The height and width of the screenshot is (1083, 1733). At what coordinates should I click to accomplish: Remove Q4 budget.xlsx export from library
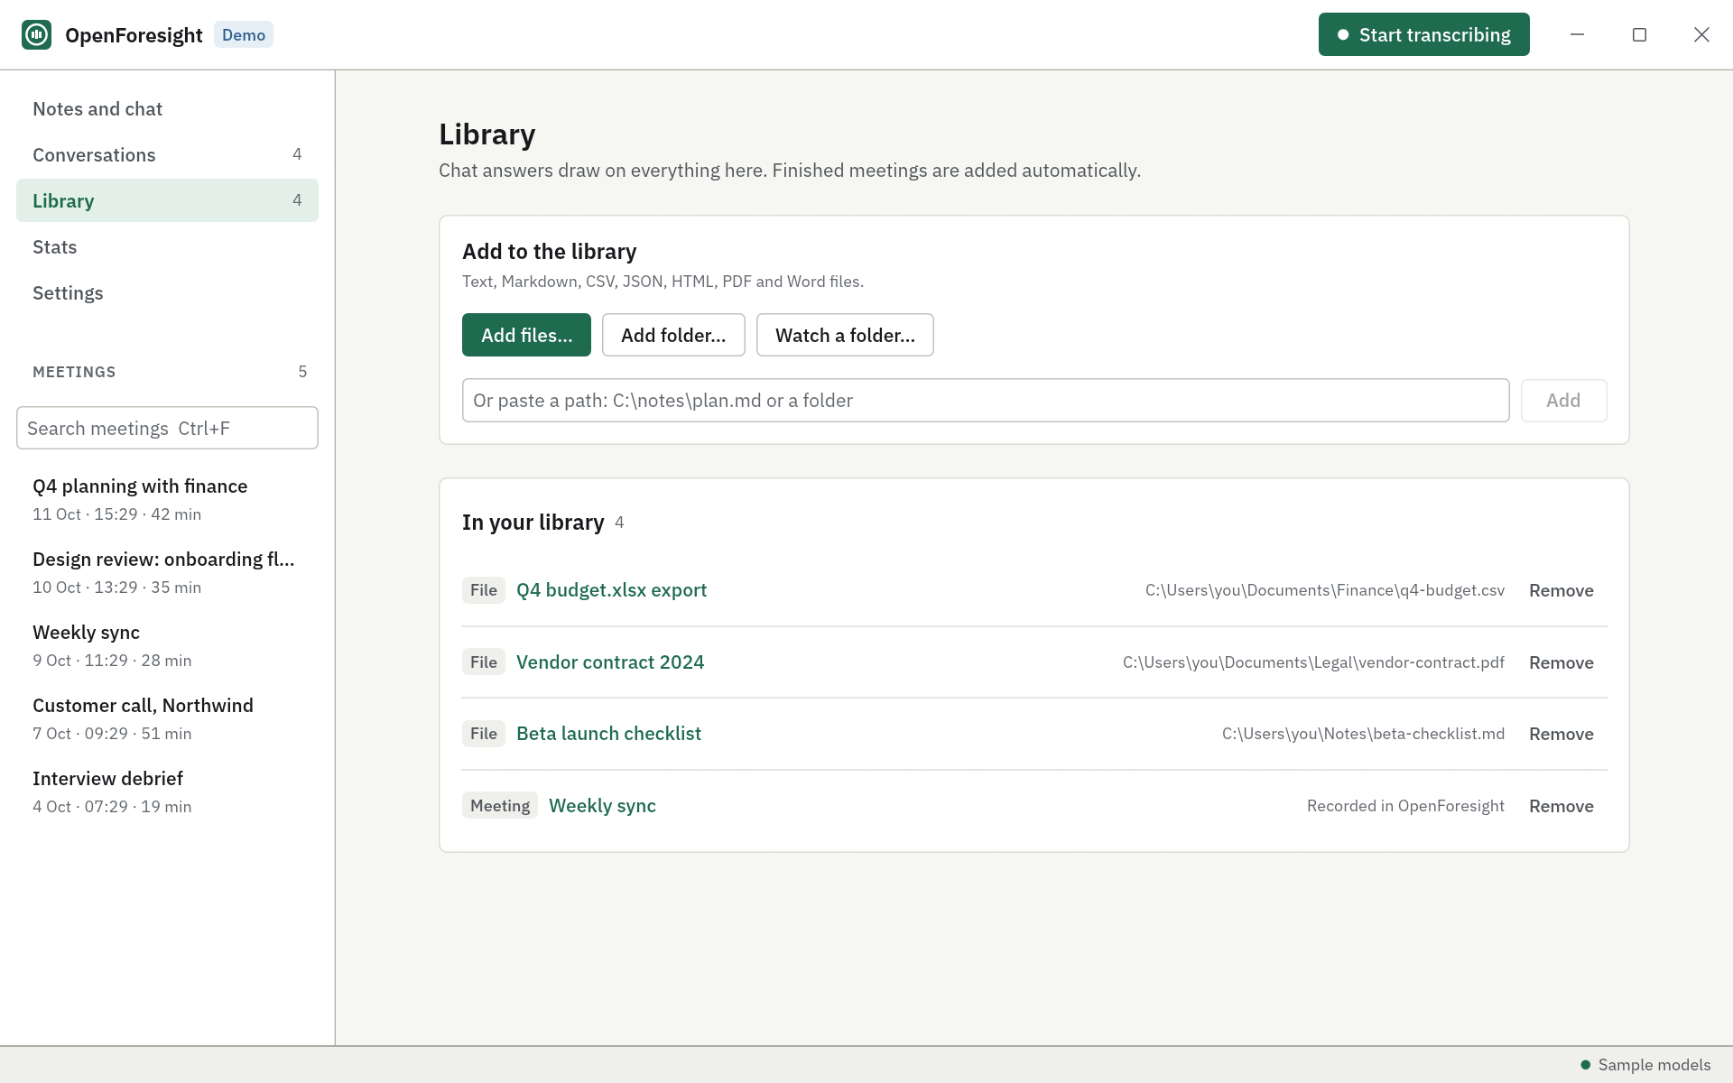1562,590
